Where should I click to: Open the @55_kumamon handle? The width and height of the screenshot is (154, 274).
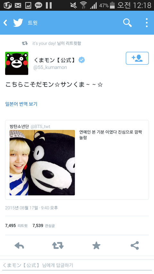click(x=50, y=67)
